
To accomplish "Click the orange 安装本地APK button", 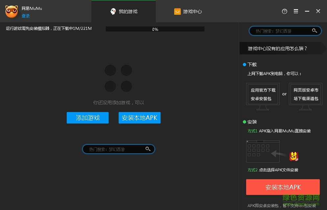I will click(283, 187).
